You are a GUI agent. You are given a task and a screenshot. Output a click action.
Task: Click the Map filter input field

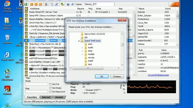point(37,91)
